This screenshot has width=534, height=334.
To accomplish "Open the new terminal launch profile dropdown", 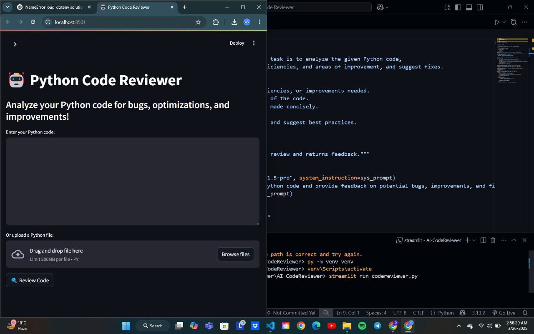I will (474, 240).
